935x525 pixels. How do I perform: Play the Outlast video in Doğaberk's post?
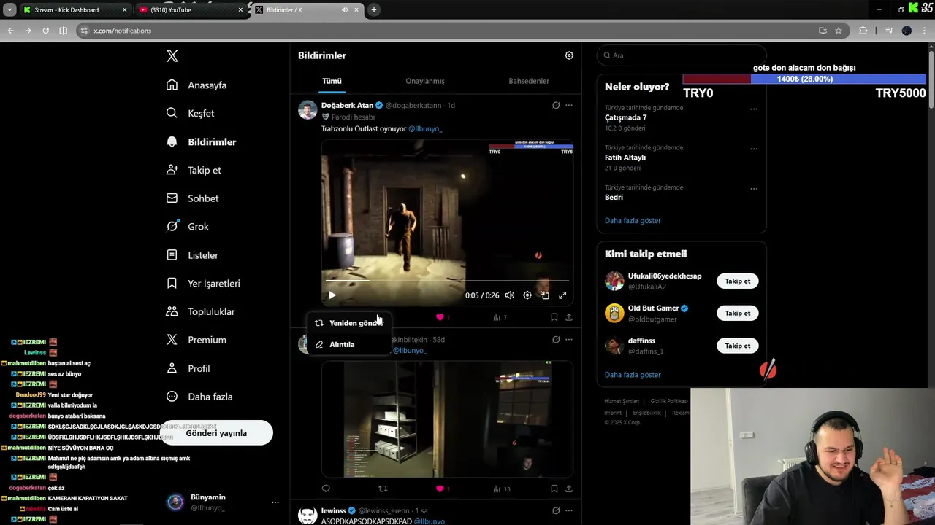click(x=332, y=295)
